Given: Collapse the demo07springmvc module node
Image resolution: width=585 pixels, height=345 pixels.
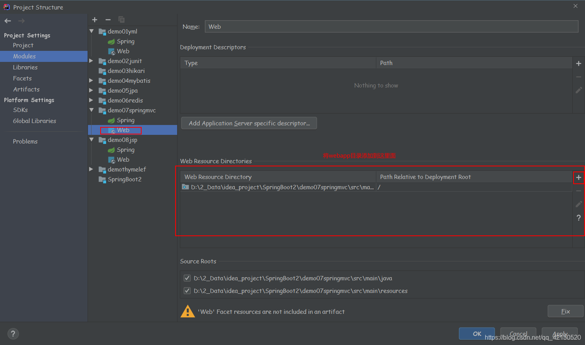Looking at the screenshot, I should (x=92, y=110).
